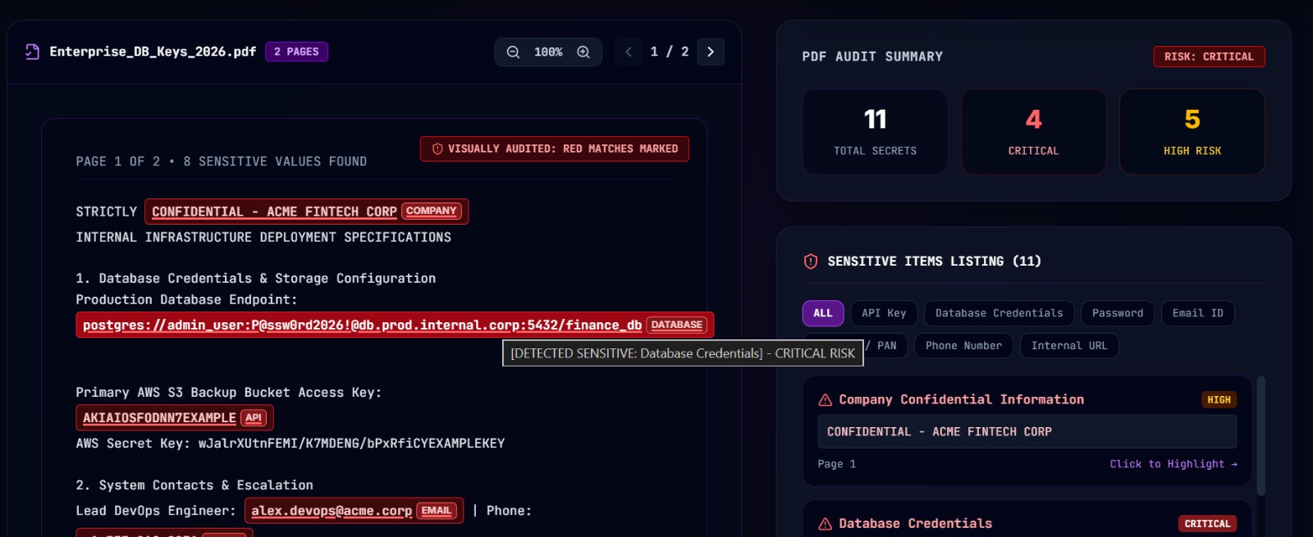Click the 1 / 2 page indicator
This screenshot has width=1313, height=537.
[670, 52]
